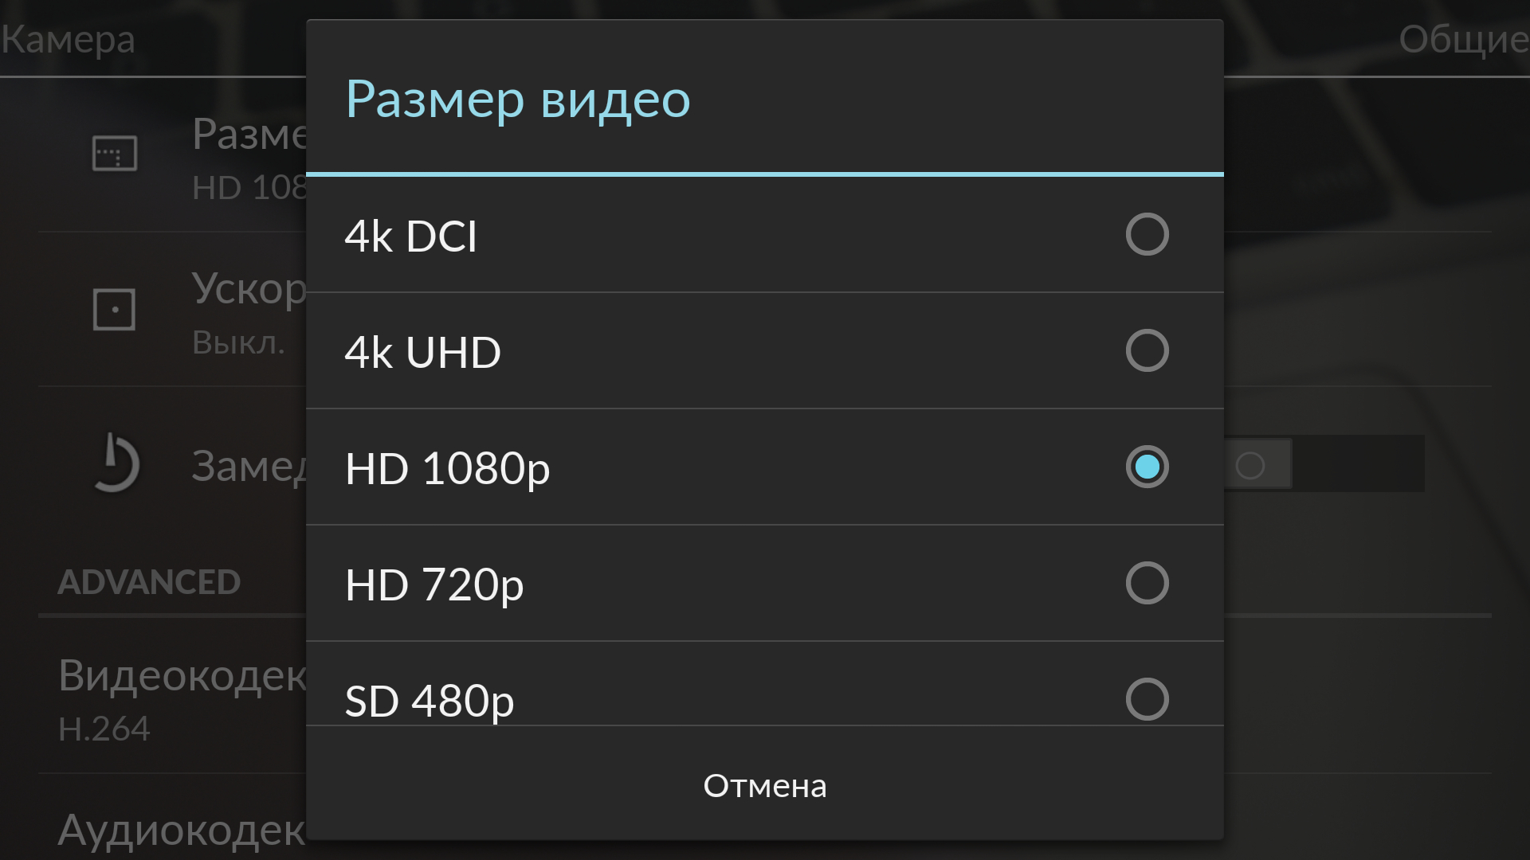This screenshot has height=860, width=1530.
Task: Choose the 4k DCI list label
Action: pos(410,236)
